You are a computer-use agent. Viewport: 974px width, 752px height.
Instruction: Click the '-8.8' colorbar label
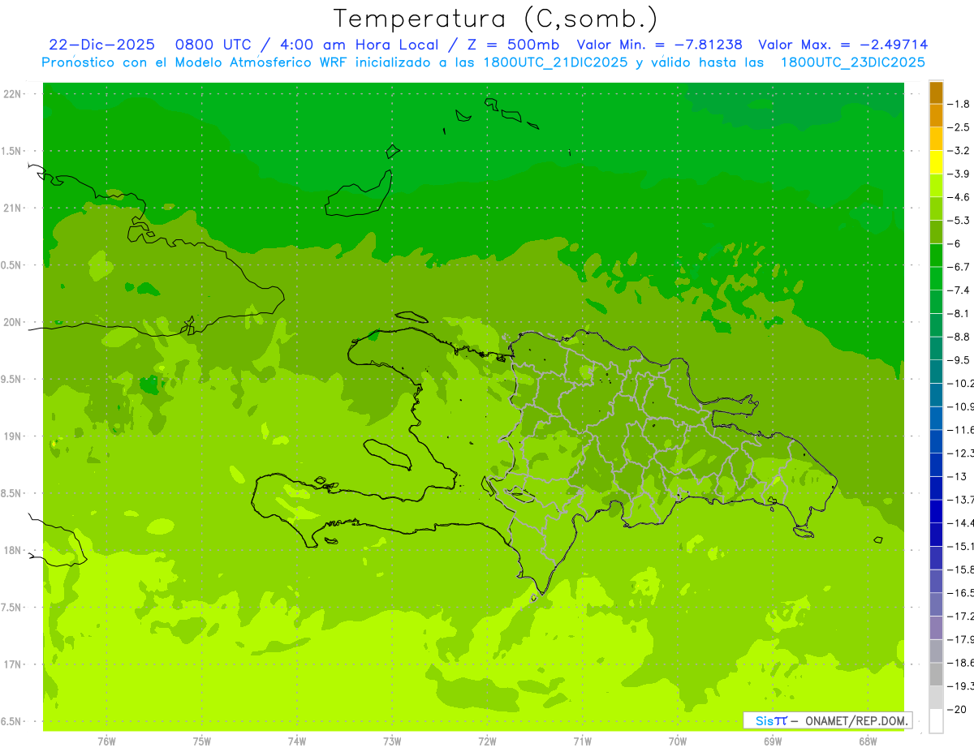pyautogui.click(x=959, y=337)
